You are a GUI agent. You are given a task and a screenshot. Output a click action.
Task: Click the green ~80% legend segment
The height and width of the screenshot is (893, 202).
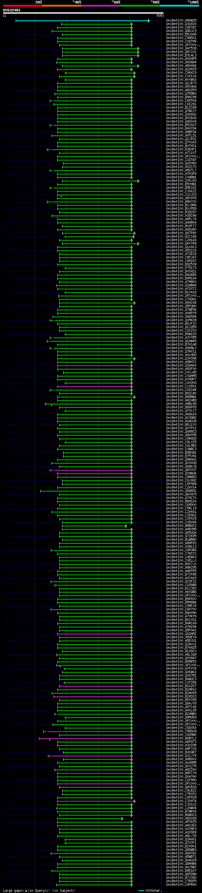click(x=140, y=6)
